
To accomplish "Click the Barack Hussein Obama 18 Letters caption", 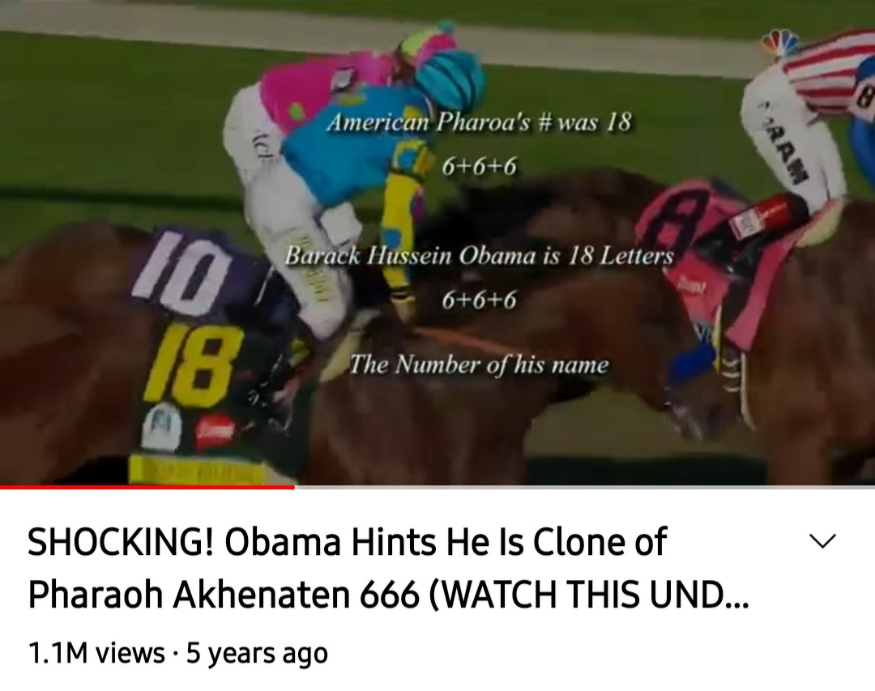I will [479, 256].
